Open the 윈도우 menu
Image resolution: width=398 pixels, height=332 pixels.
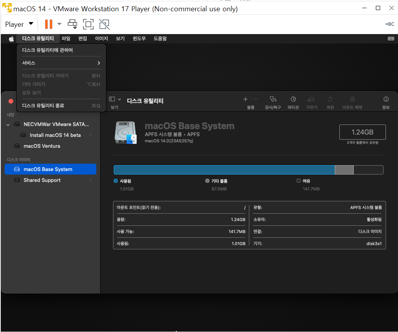tap(139, 38)
